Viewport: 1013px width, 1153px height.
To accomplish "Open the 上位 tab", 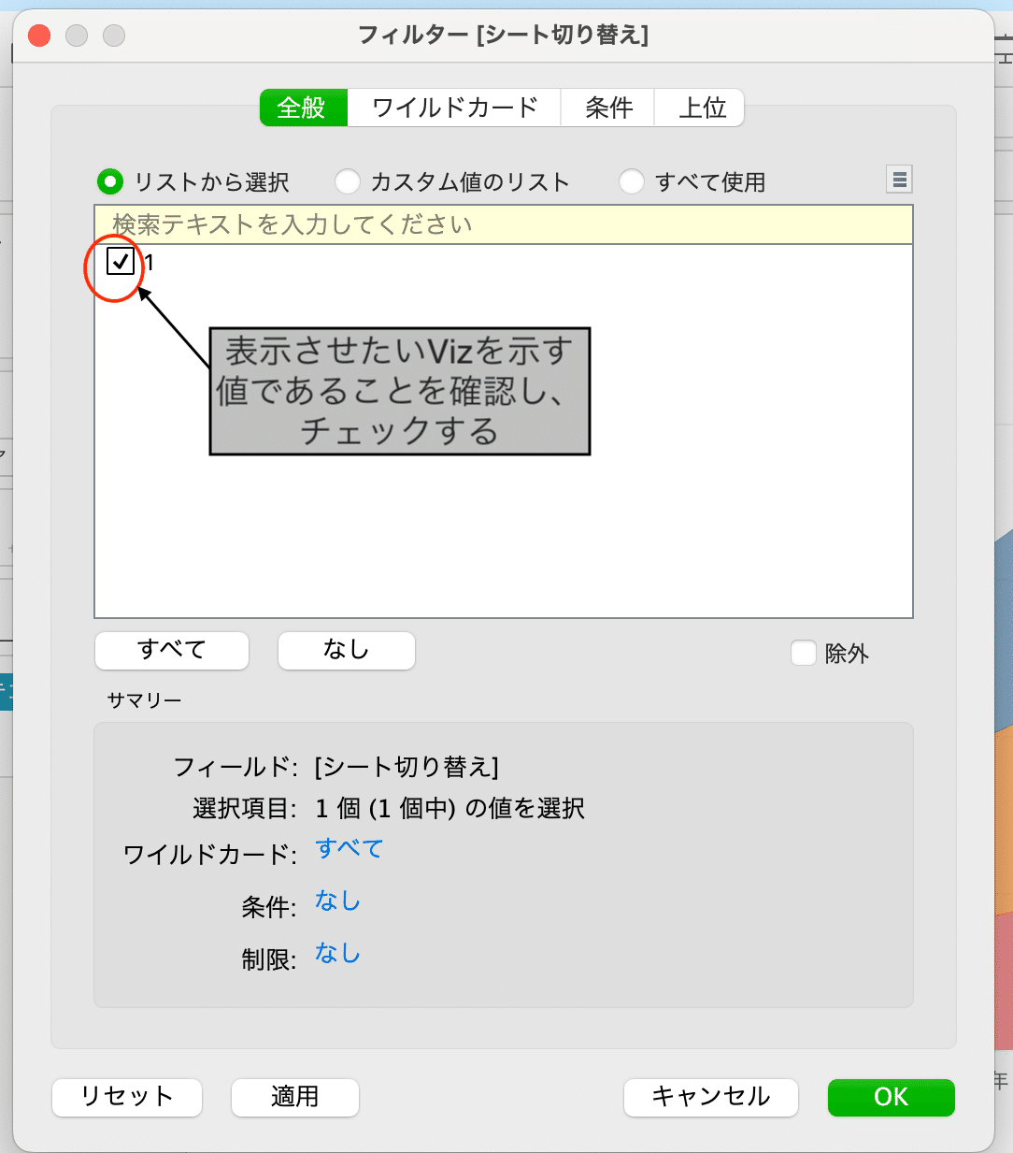I will coord(700,108).
